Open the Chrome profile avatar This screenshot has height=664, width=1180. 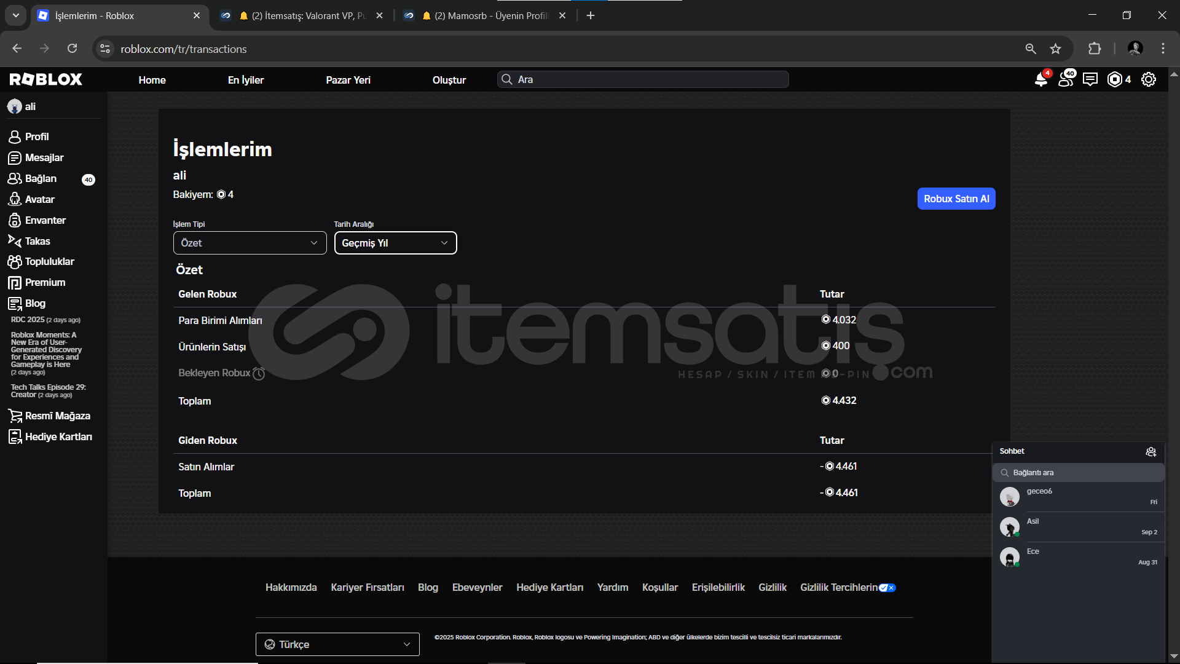point(1135,49)
